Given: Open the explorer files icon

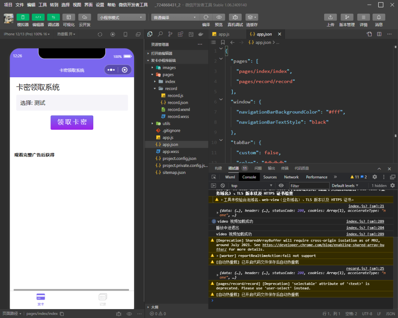Looking at the screenshot, I should [150, 34].
